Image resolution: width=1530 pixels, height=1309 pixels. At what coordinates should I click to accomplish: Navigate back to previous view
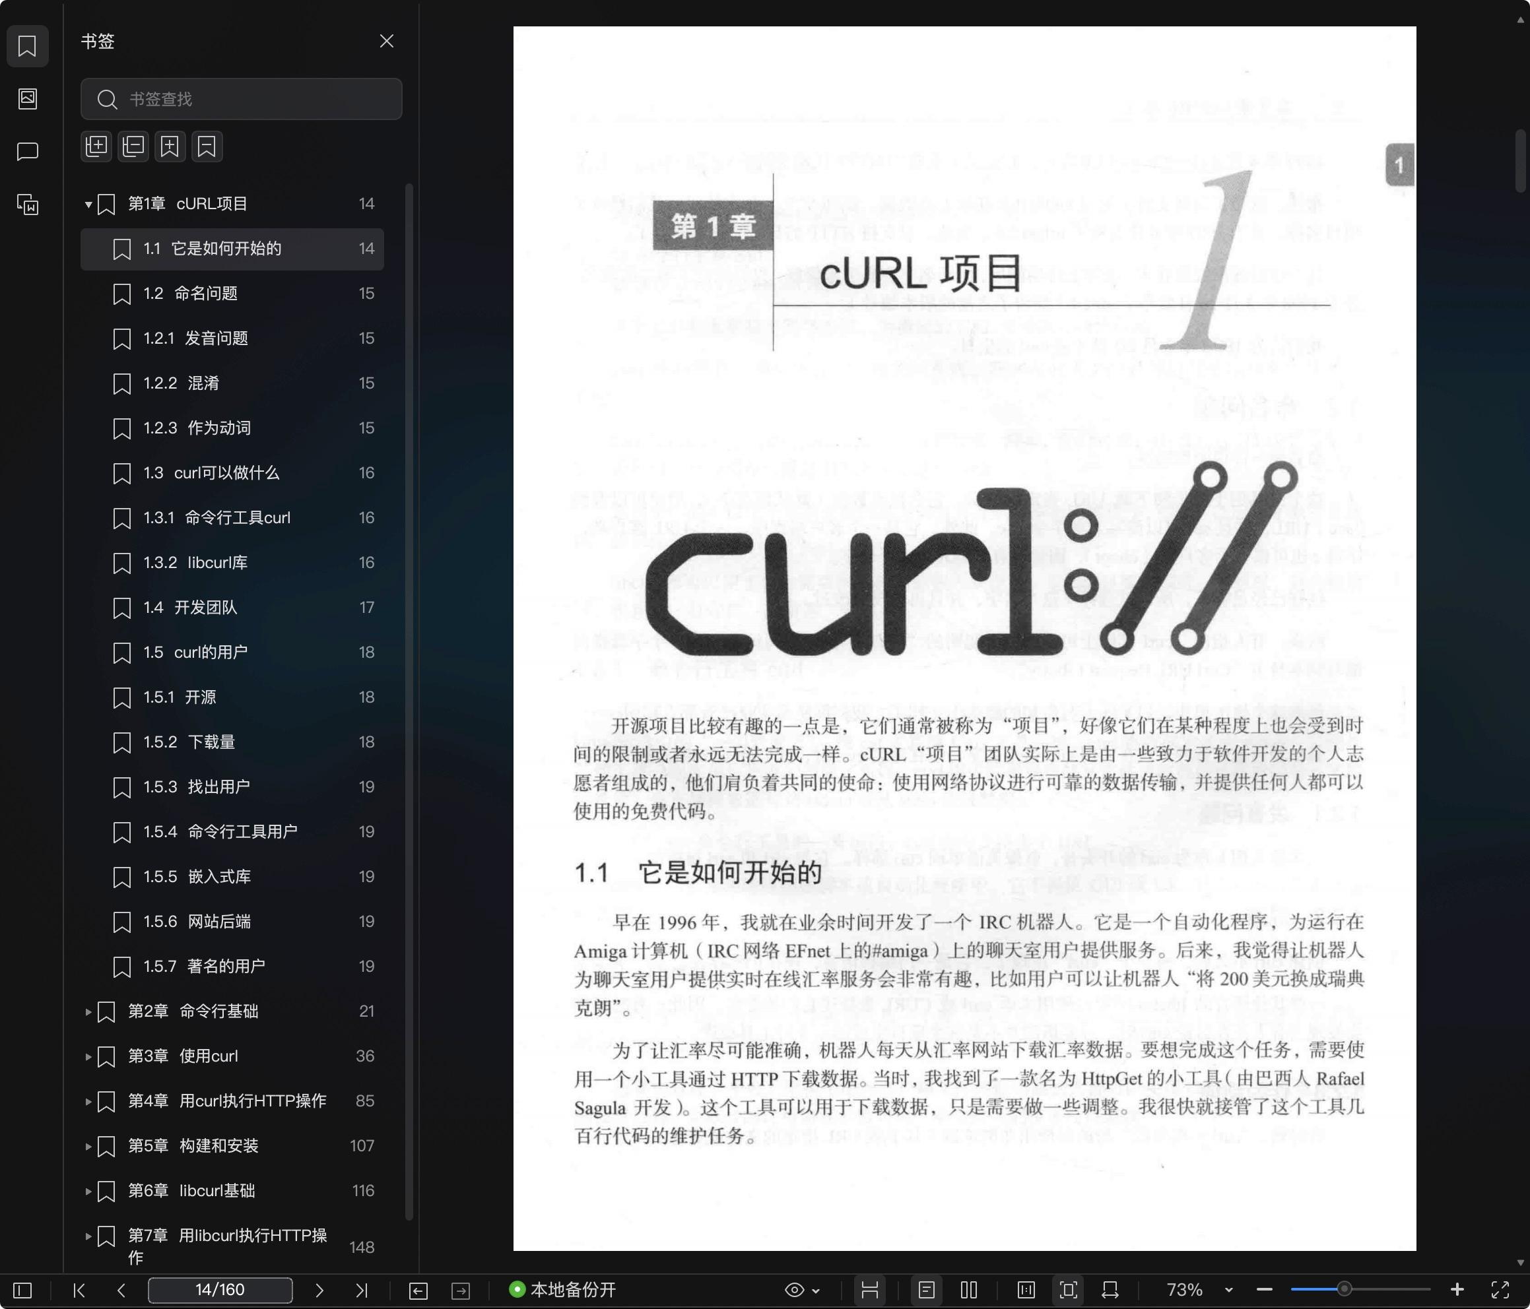(418, 1290)
